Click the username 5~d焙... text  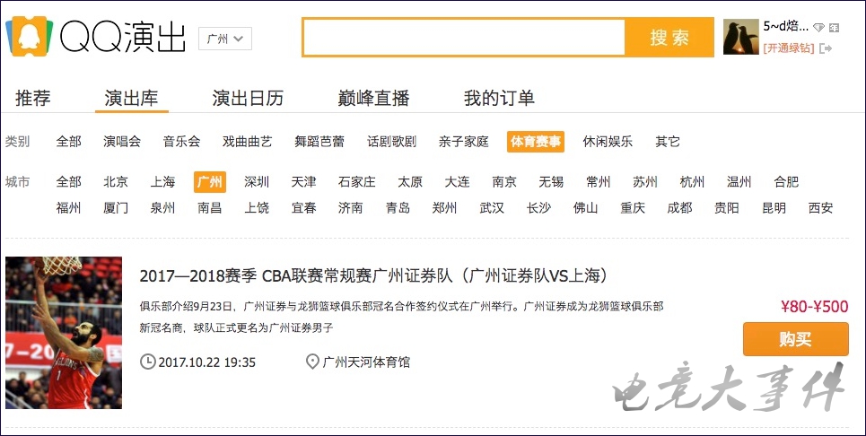coord(785,27)
